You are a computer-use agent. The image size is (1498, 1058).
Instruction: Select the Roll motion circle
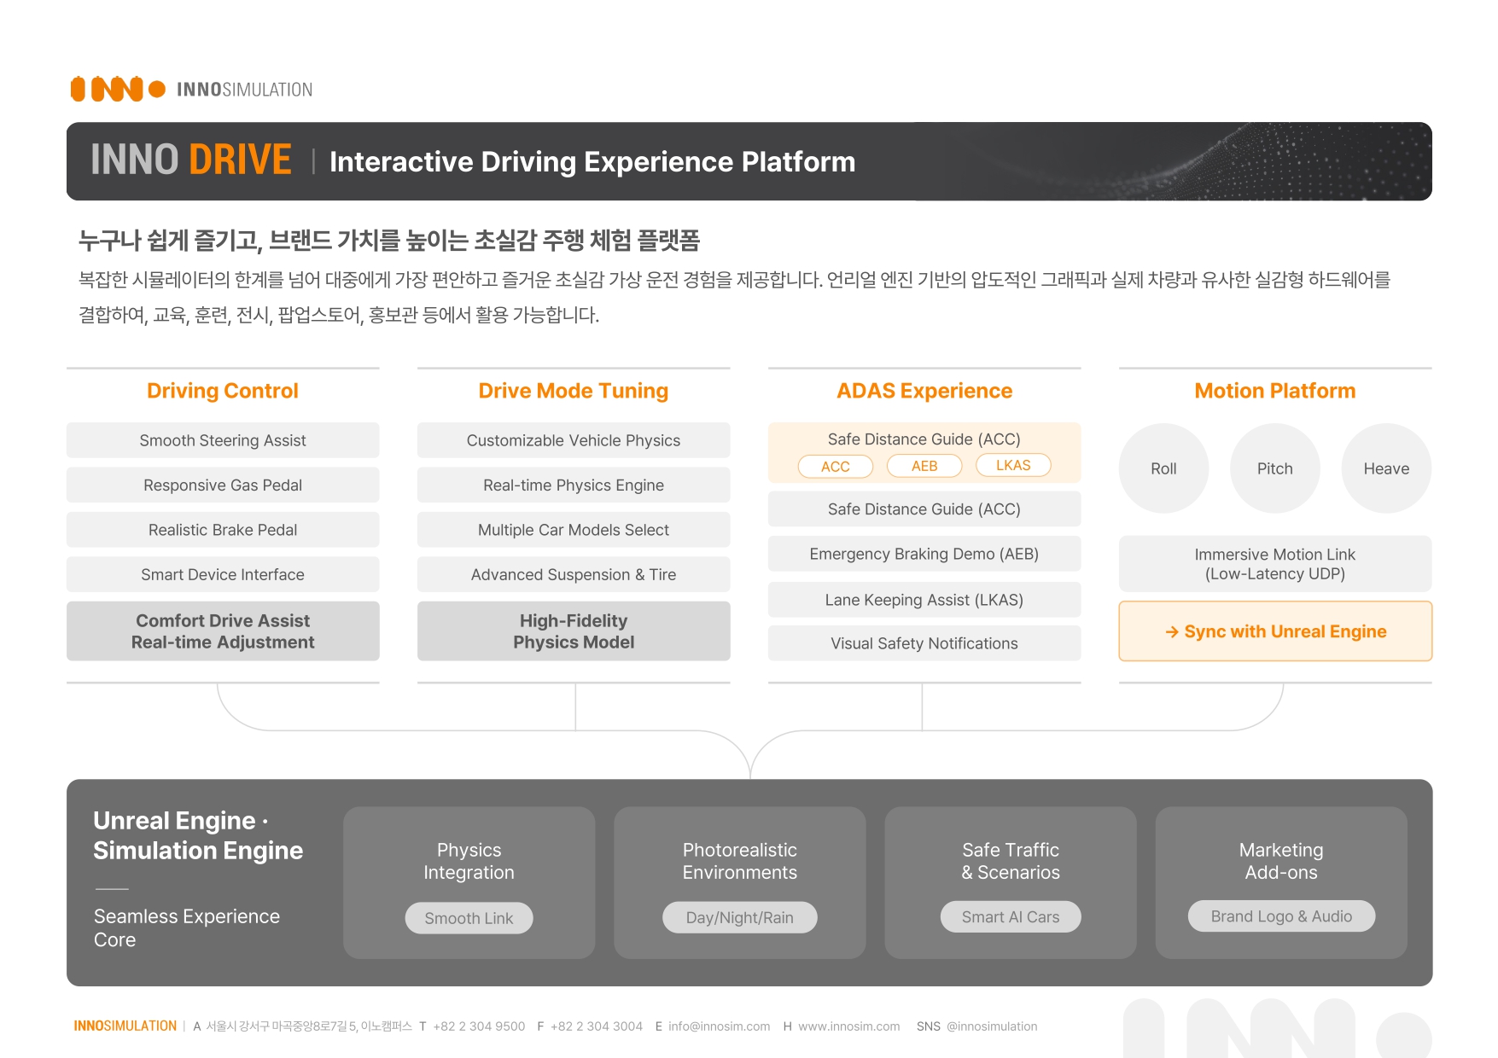1163,468
